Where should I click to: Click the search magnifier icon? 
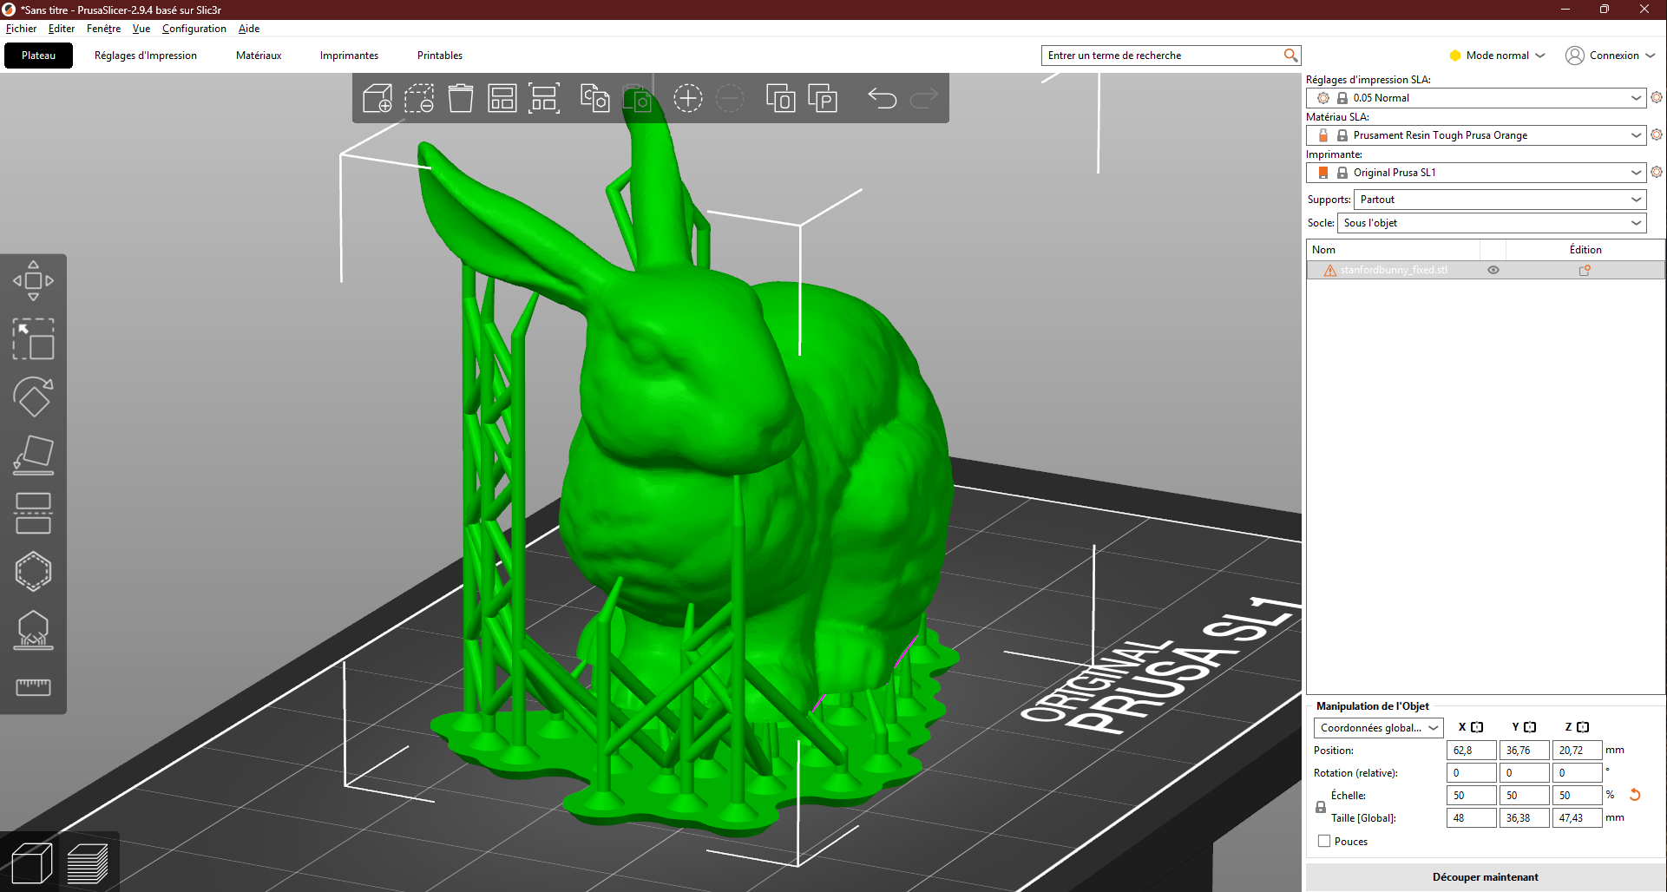pos(1290,56)
